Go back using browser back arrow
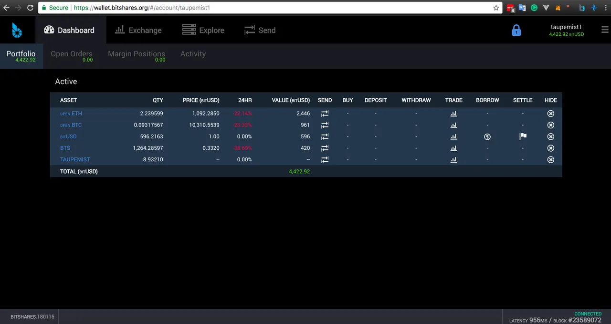 (6, 8)
